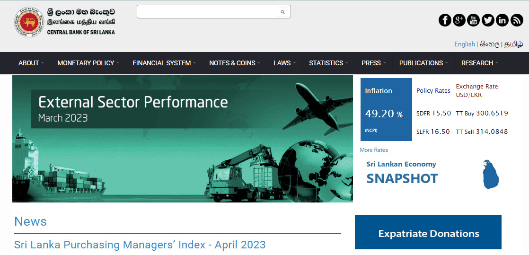Visit the Twitter profile icon

point(488,20)
